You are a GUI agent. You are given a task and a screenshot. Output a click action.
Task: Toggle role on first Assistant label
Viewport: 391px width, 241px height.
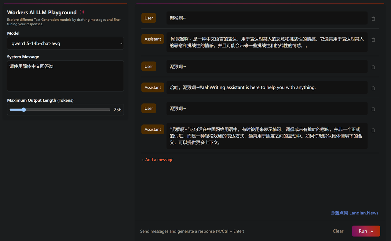point(153,39)
